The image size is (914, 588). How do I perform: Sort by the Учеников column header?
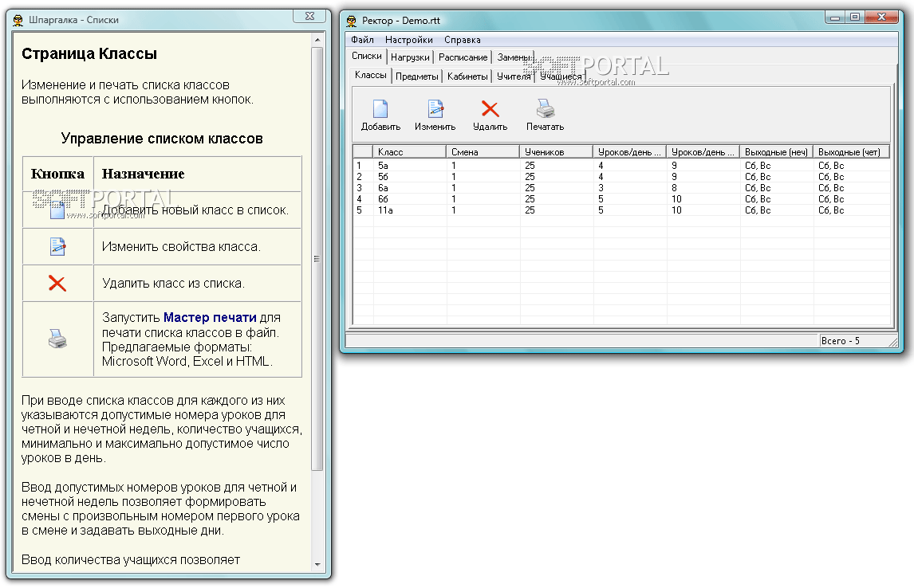[556, 152]
